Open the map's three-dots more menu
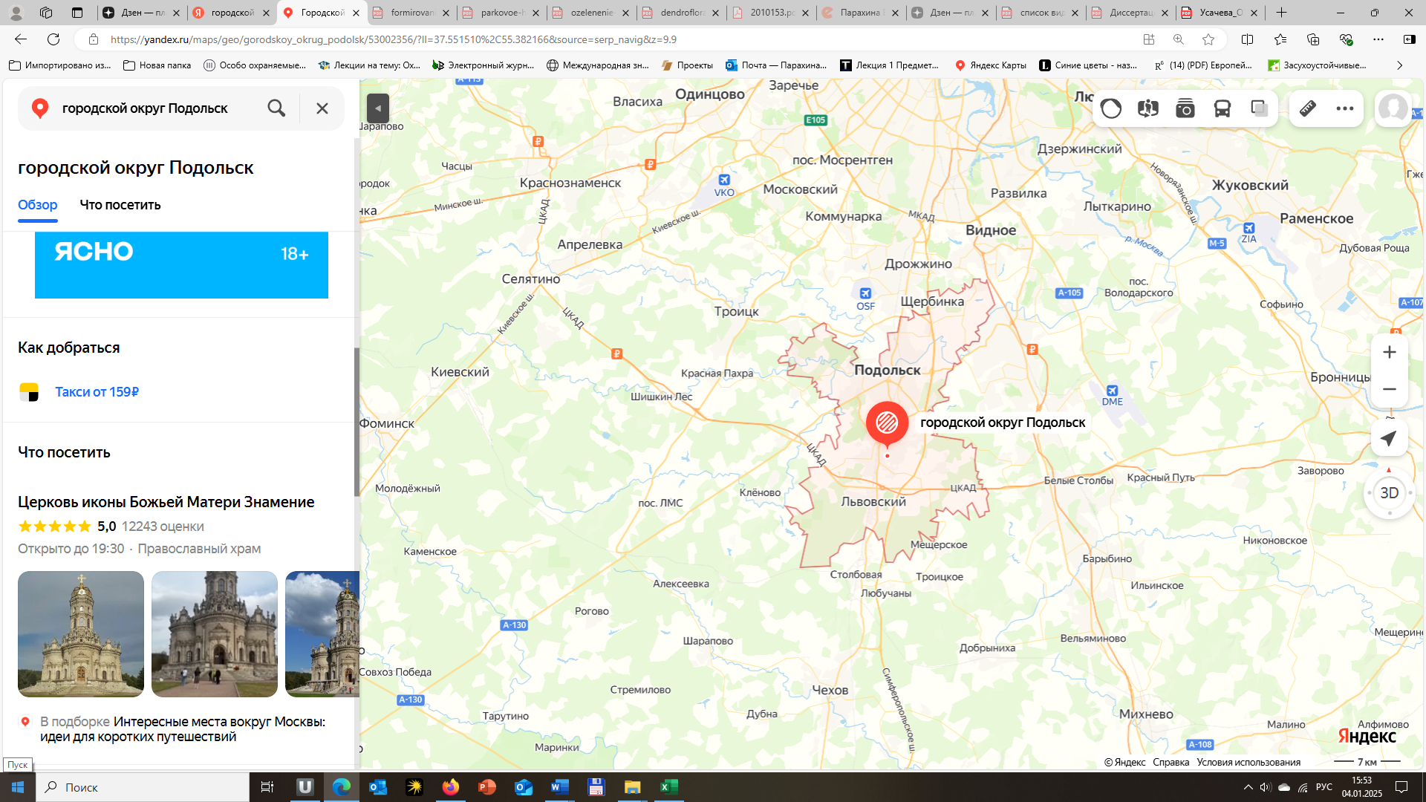 pyautogui.click(x=1345, y=108)
